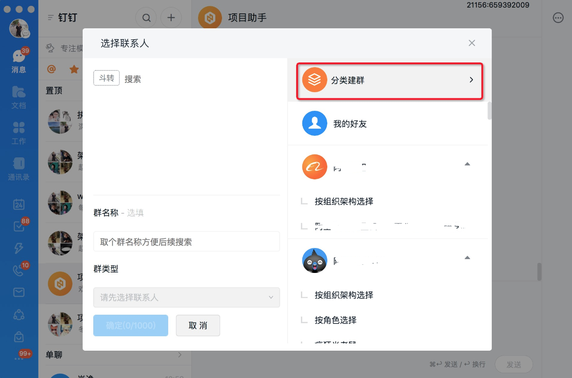This screenshot has height=378, width=572.
Task: Click the star favorites filter icon
Action: coord(74,69)
